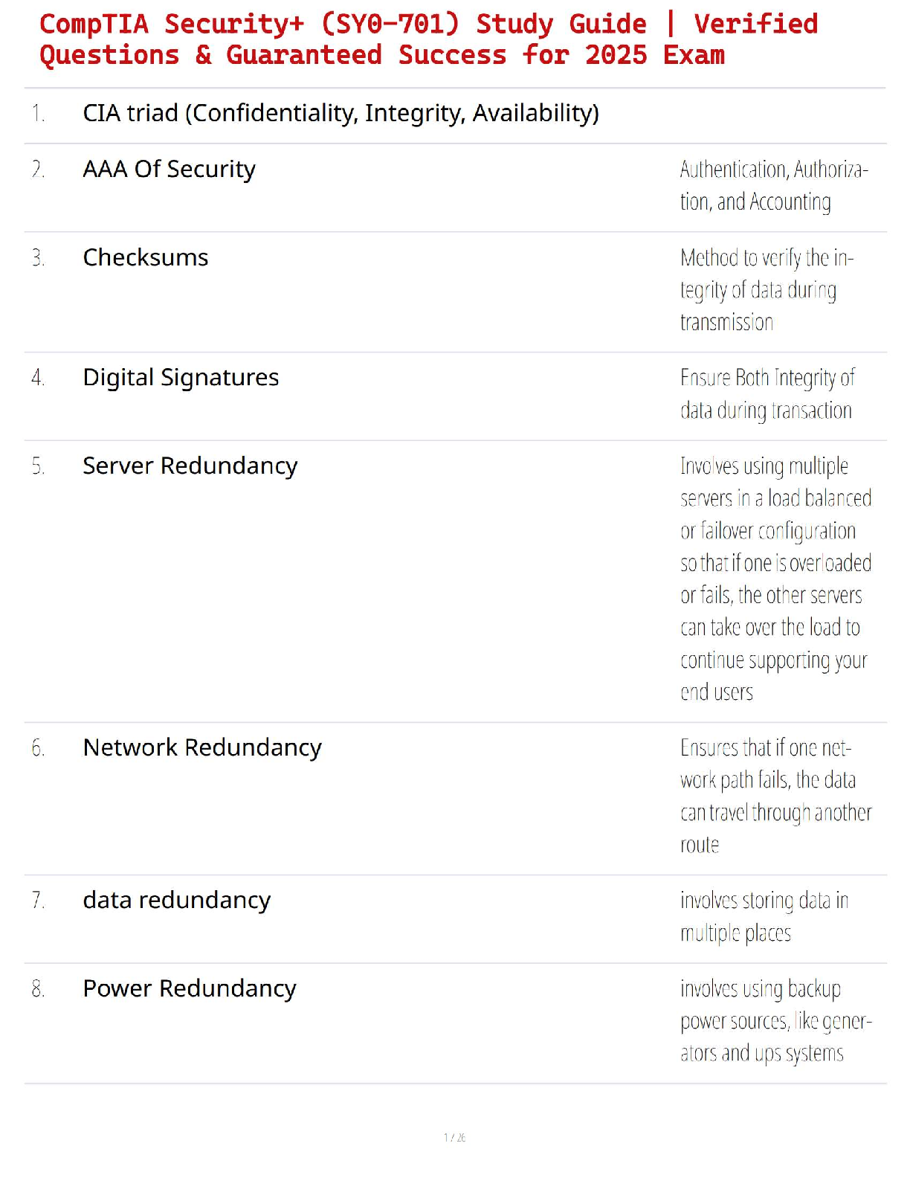This screenshot has height=1178, width=910.
Task: Select the 'Checksums' term
Action: click(146, 257)
